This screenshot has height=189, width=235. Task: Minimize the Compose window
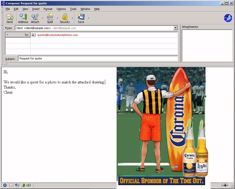click(x=222, y=3)
